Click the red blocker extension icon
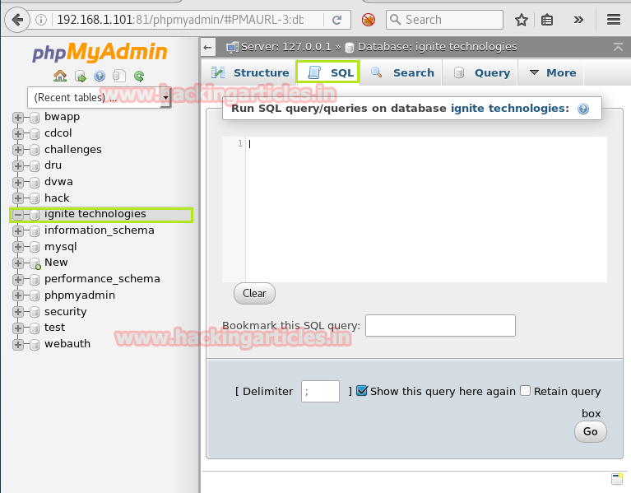 click(x=369, y=19)
